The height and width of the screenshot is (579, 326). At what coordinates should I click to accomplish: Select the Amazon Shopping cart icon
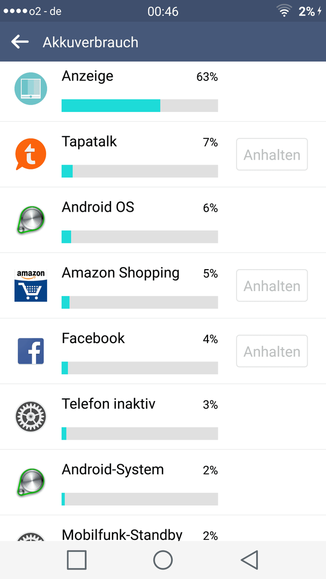click(x=31, y=285)
